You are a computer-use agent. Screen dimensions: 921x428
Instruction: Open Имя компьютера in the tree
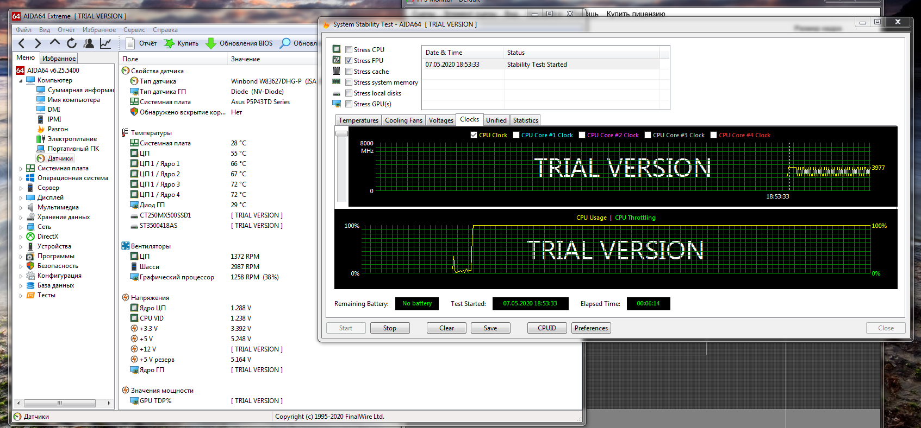click(x=69, y=100)
